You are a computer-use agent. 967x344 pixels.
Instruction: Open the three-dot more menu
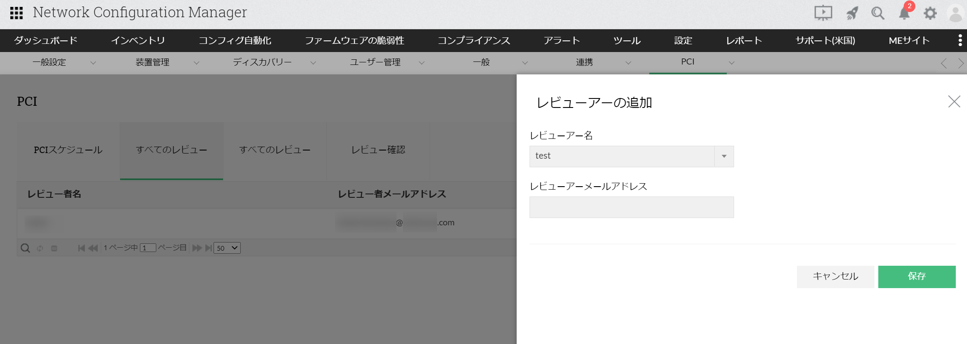(x=960, y=40)
